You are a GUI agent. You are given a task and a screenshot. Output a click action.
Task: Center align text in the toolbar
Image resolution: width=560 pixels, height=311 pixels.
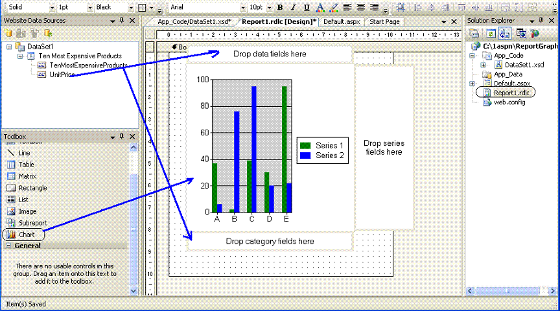tap(361, 7)
